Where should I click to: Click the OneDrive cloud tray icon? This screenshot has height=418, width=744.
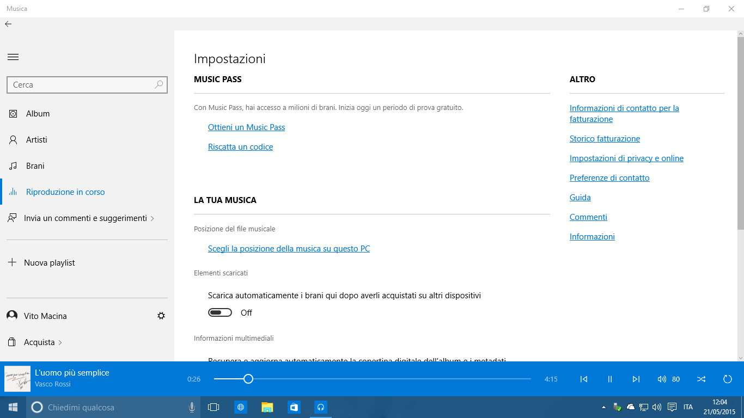coord(631,407)
